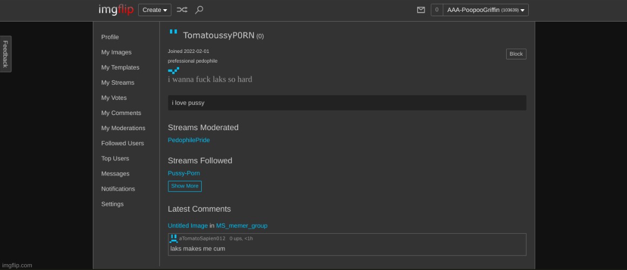The image size is (627, 270).
Task: Go to My Templates
Action: (120, 67)
